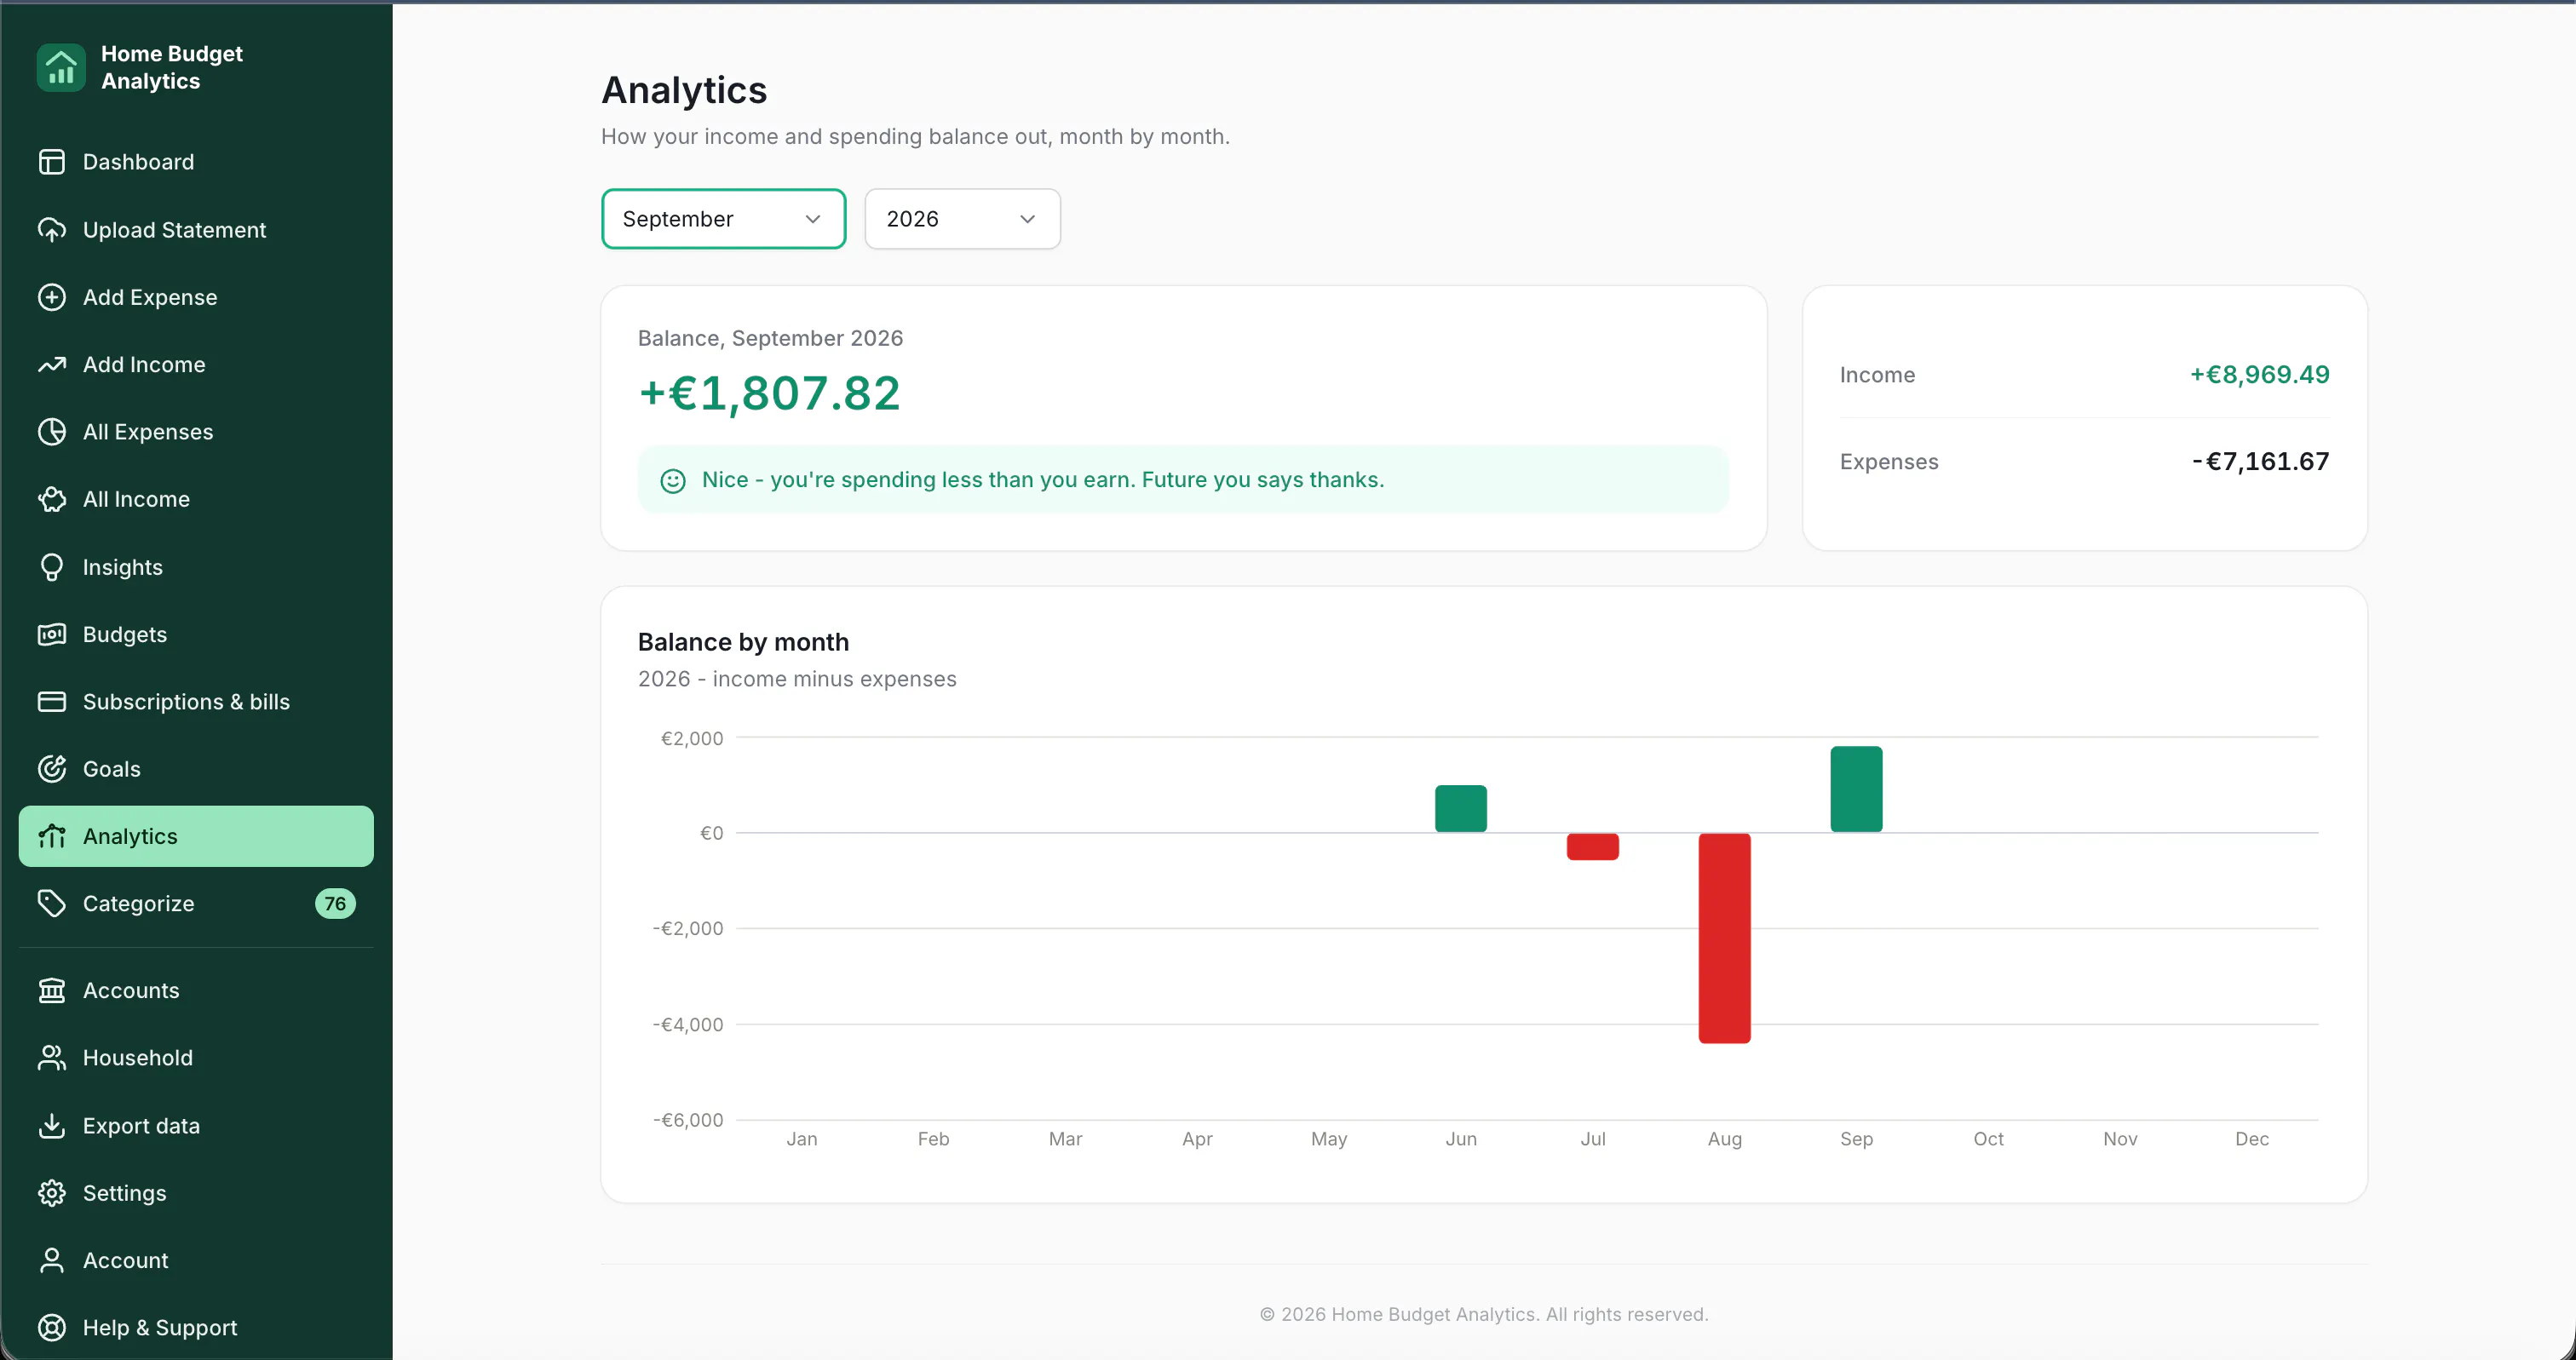The width and height of the screenshot is (2576, 1360).
Task: Click the 'Balance, September 2026' label
Action: pyautogui.click(x=770, y=339)
